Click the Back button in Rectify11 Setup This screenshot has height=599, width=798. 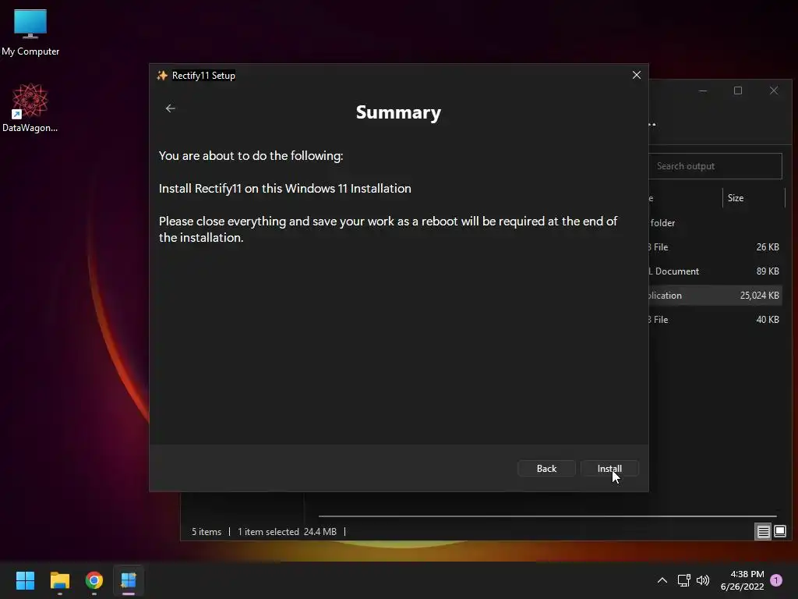tap(546, 469)
